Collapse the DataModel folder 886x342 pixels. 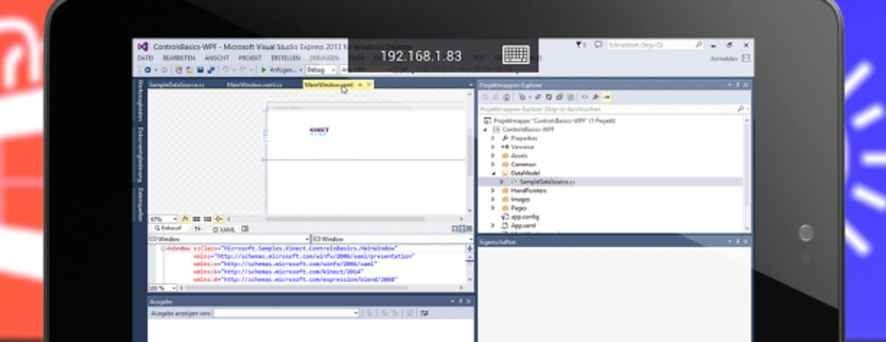[493, 173]
